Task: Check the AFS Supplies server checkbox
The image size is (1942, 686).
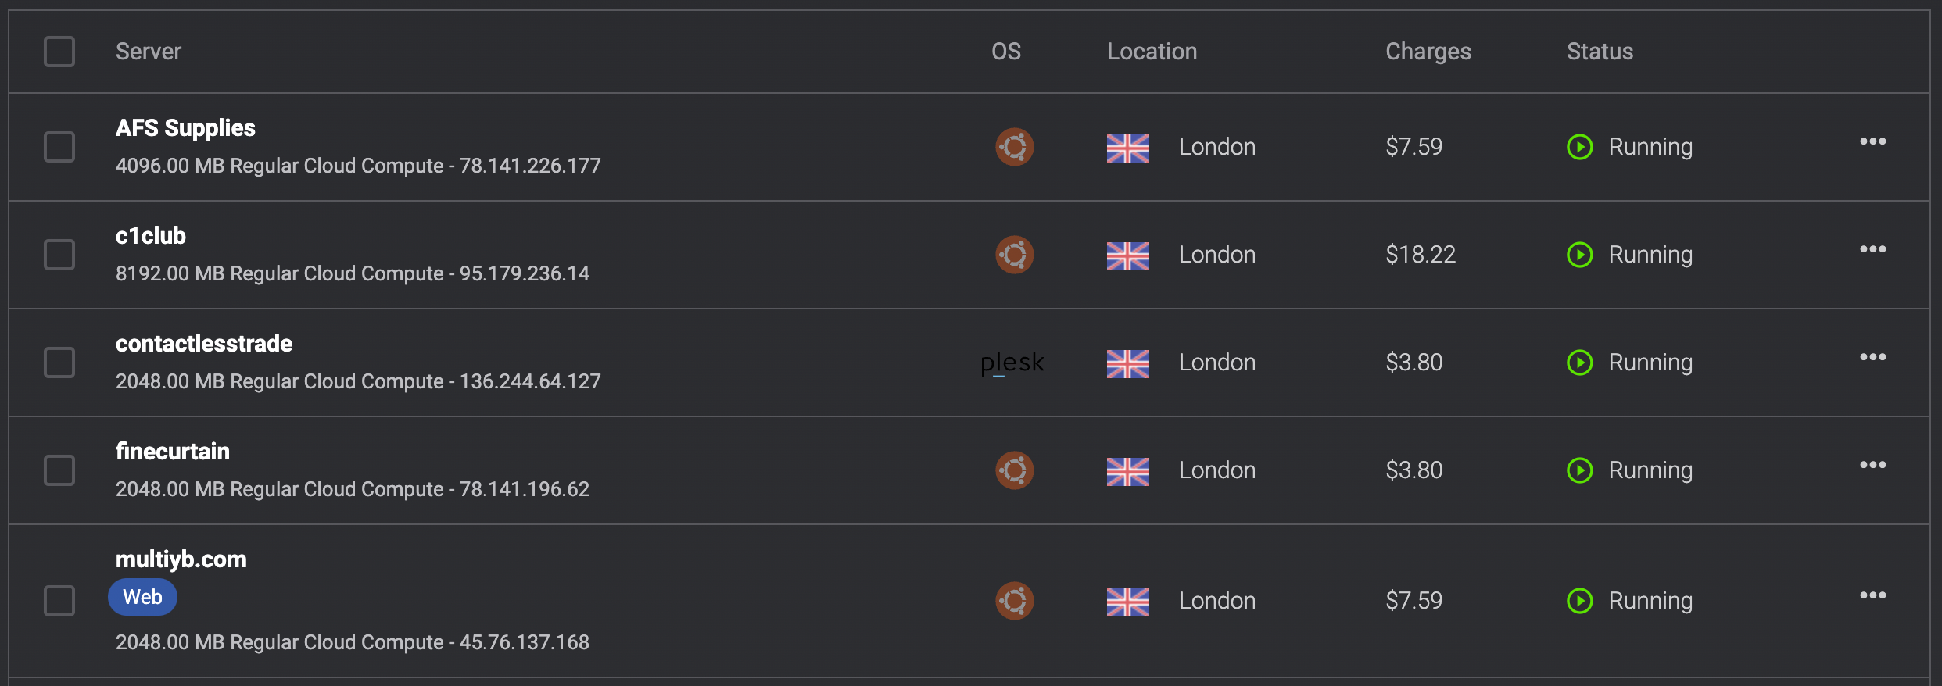Action: tap(59, 147)
